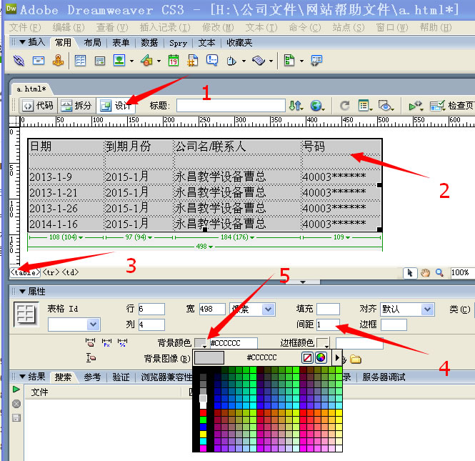This screenshot has width=475, height=461.
Task: Click the clear column widths icon
Action: pos(90,343)
